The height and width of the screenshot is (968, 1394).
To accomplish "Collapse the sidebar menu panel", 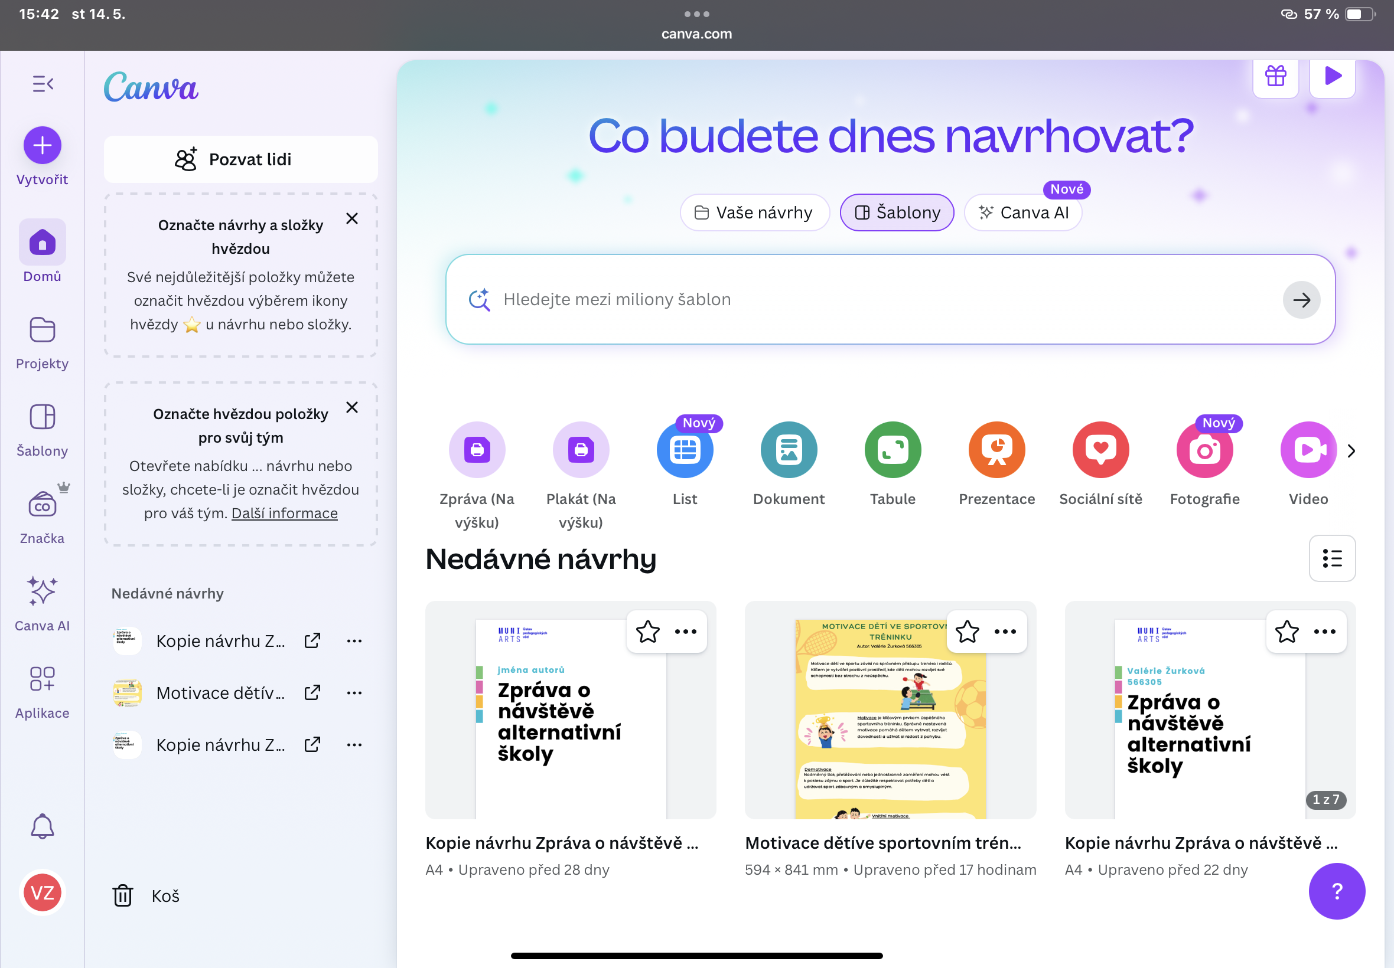I will click(43, 84).
